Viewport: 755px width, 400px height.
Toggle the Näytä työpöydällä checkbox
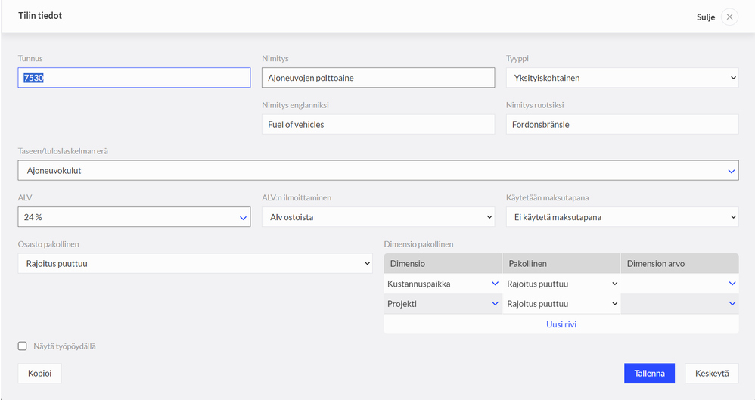tap(23, 346)
